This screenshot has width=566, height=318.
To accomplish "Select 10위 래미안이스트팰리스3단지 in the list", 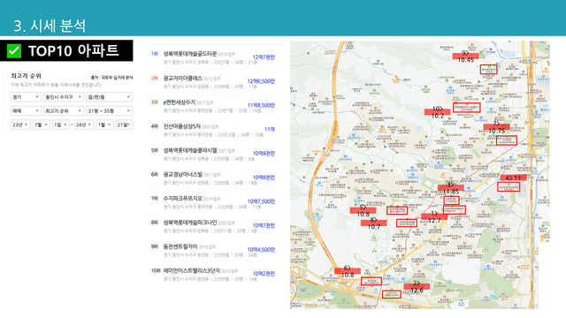I will [x=213, y=275].
